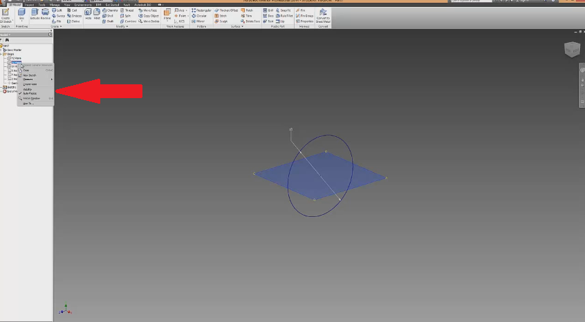Select the Box primitive tool
This screenshot has height=322, width=585.
(x=21, y=14)
